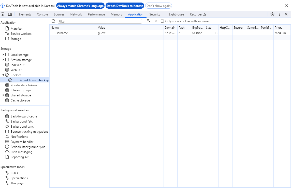
Task: Click the Background sync icon
Action: pos(7,126)
